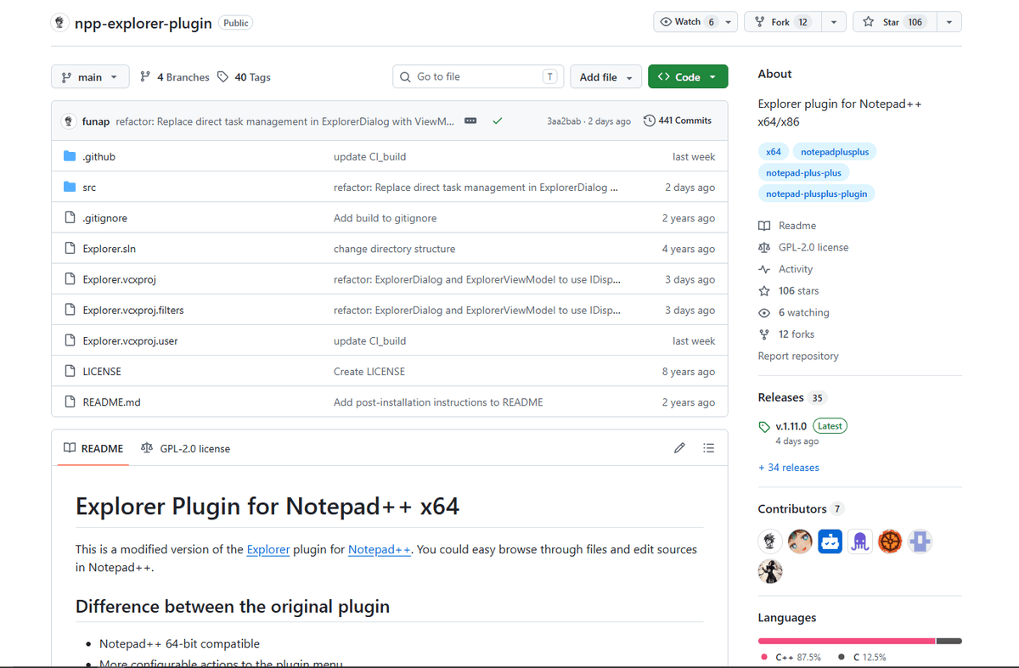Click the green commit status checkmark
Image resolution: width=1019 pixels, height=668 pixels.
tap(497, 121)
